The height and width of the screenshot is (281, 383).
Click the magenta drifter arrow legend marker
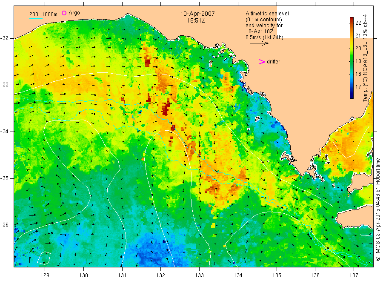pyautogui.click(x=262, y=62)
